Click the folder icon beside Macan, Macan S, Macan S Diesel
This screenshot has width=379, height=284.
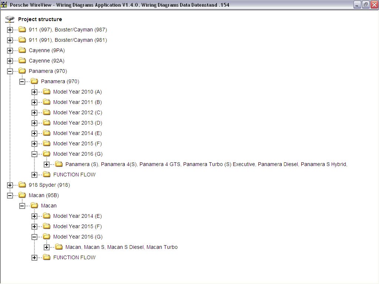point(59,247)
